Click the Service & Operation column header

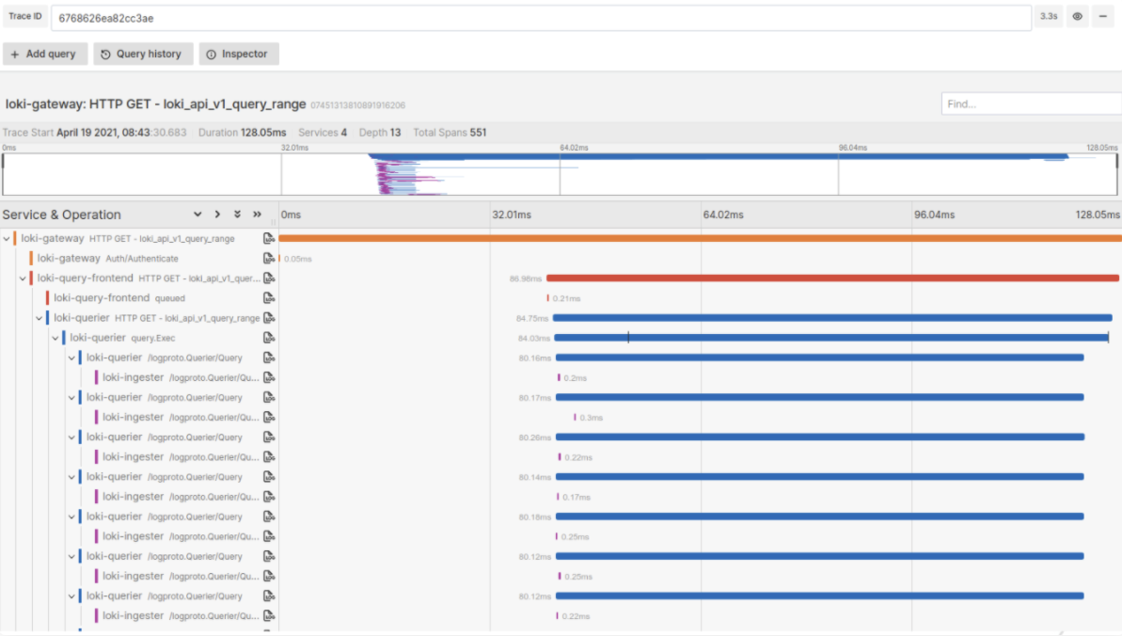pyautogui.click(x=61, y=215)
